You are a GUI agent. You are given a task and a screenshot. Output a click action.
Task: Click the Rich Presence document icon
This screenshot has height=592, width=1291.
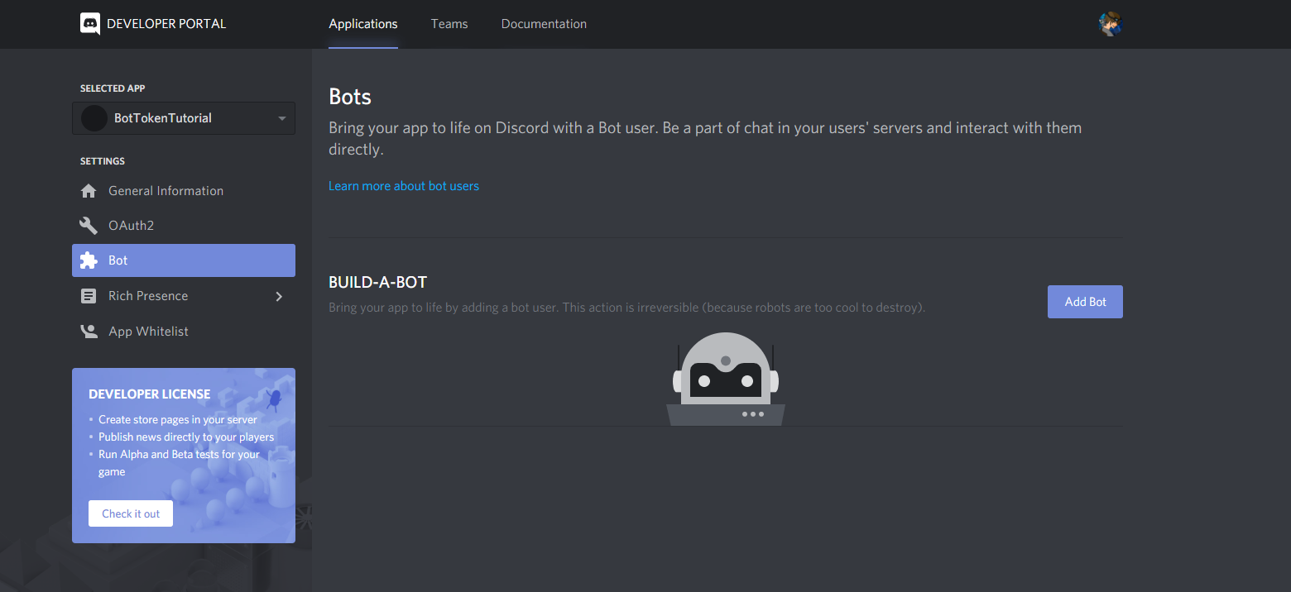point(89,296)
